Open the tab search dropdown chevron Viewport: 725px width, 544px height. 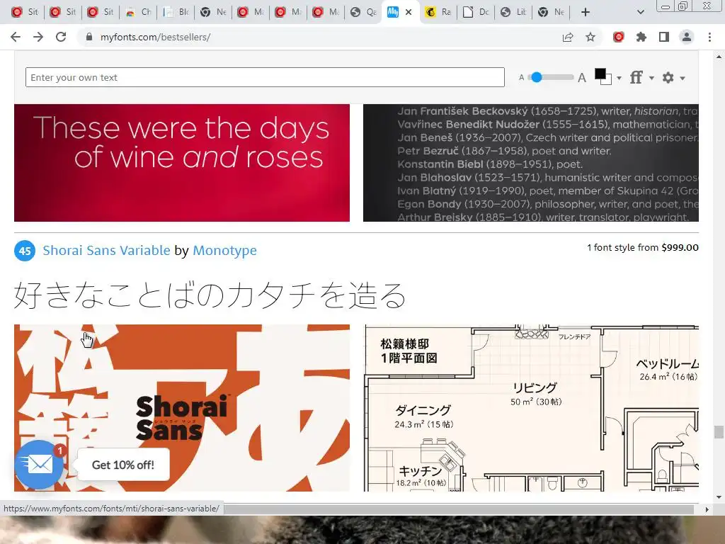[640, 12]
